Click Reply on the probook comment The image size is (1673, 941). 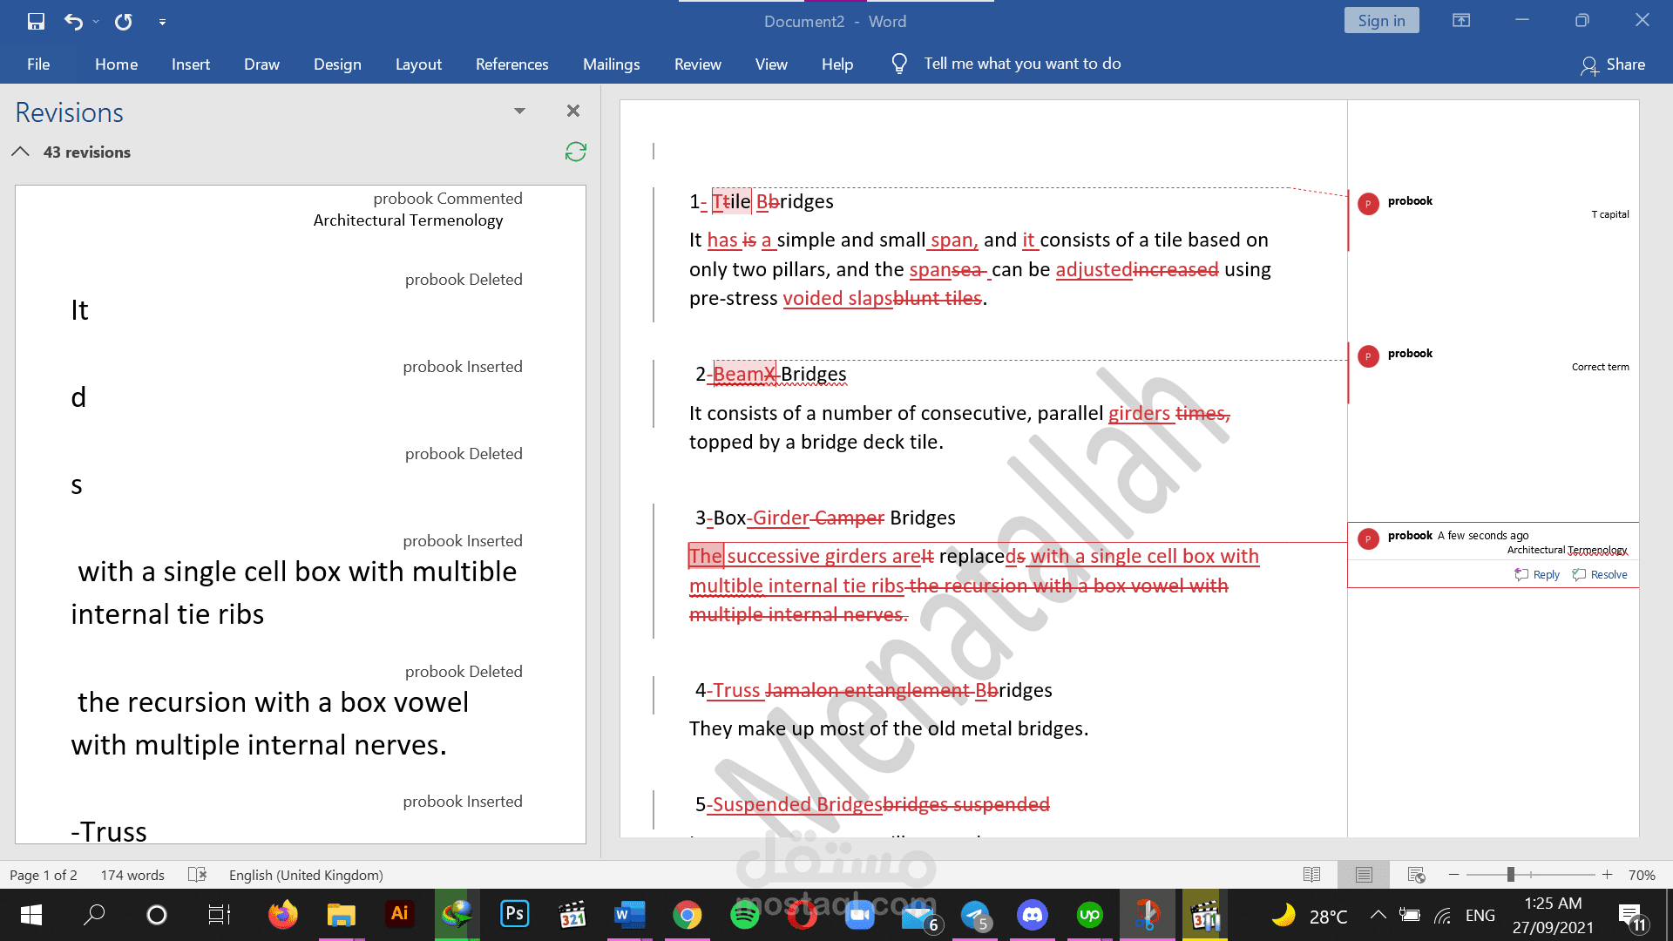[1538, 574]
